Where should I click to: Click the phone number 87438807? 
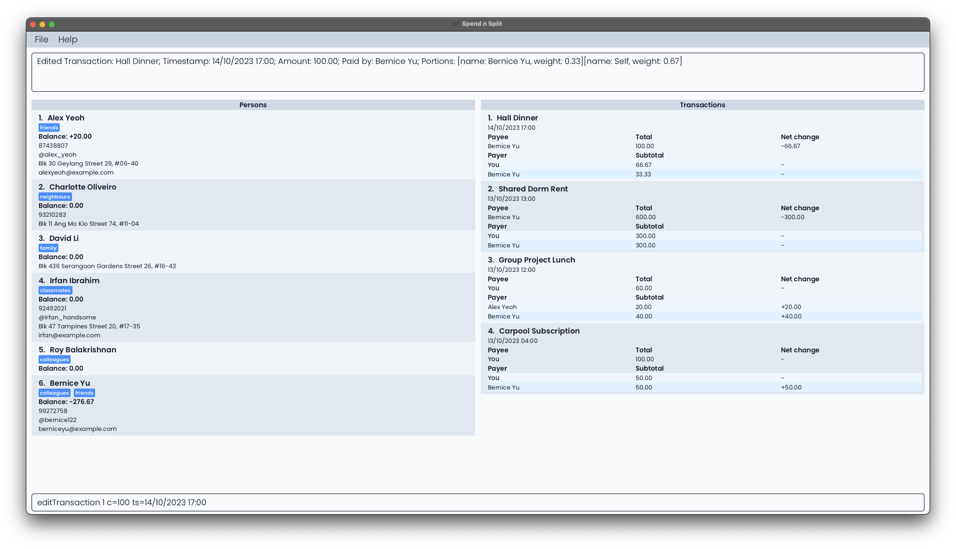(x=53, y=146)
